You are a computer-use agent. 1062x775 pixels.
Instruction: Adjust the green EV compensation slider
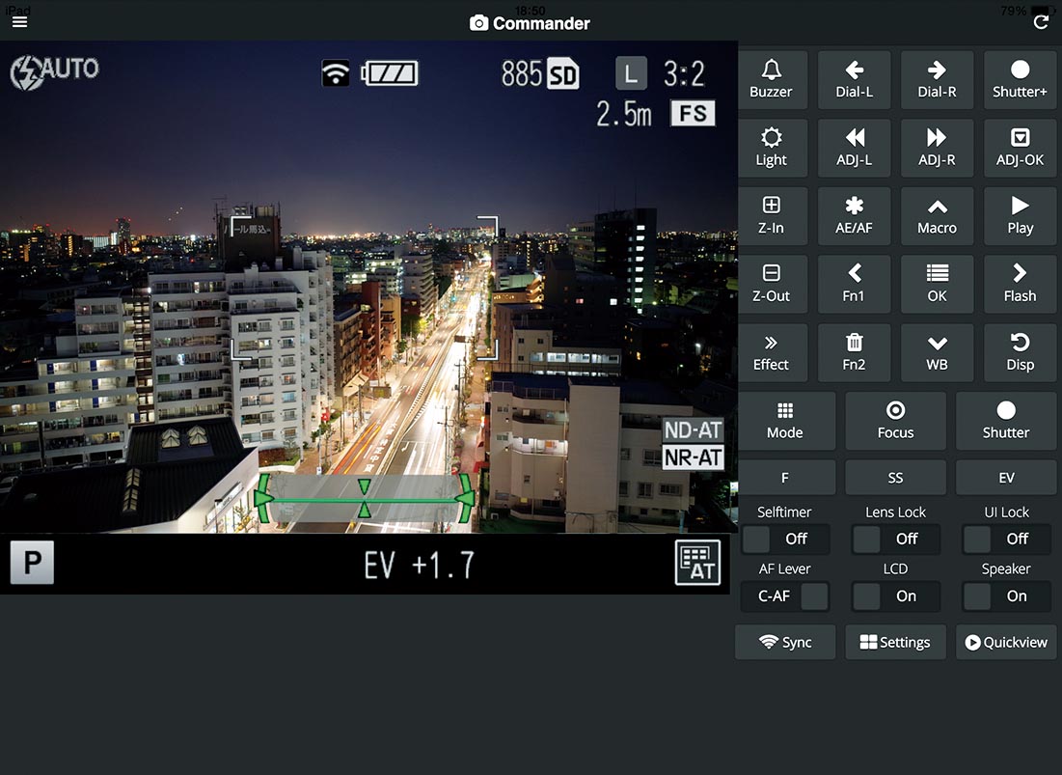[x=365, y=497]
